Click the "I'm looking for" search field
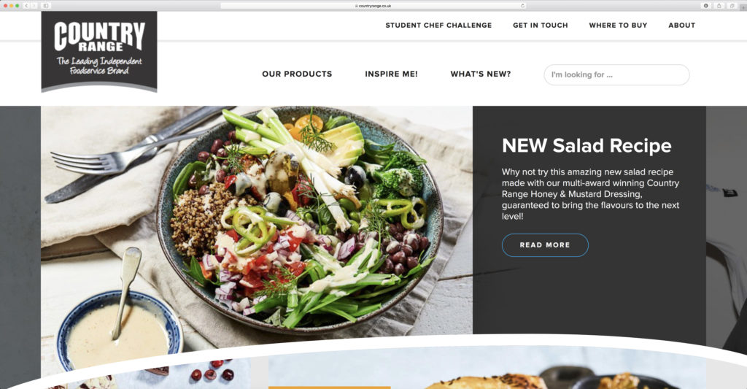The height and width of the screenshot is (389, 747). [616, 75]
